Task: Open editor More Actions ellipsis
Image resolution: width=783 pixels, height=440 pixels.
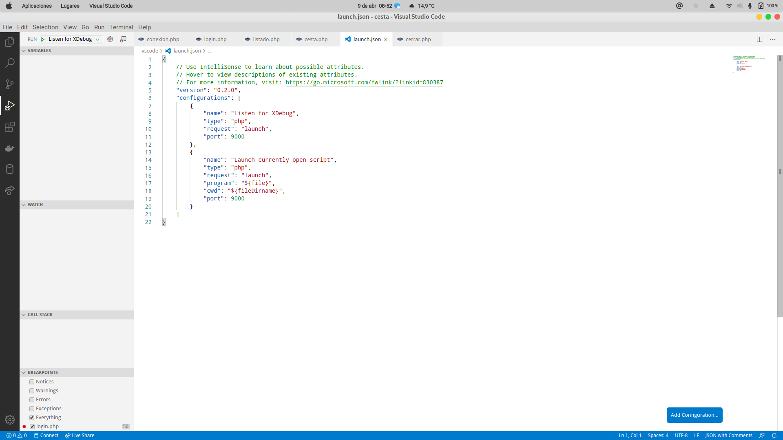Action: (772, 40)
